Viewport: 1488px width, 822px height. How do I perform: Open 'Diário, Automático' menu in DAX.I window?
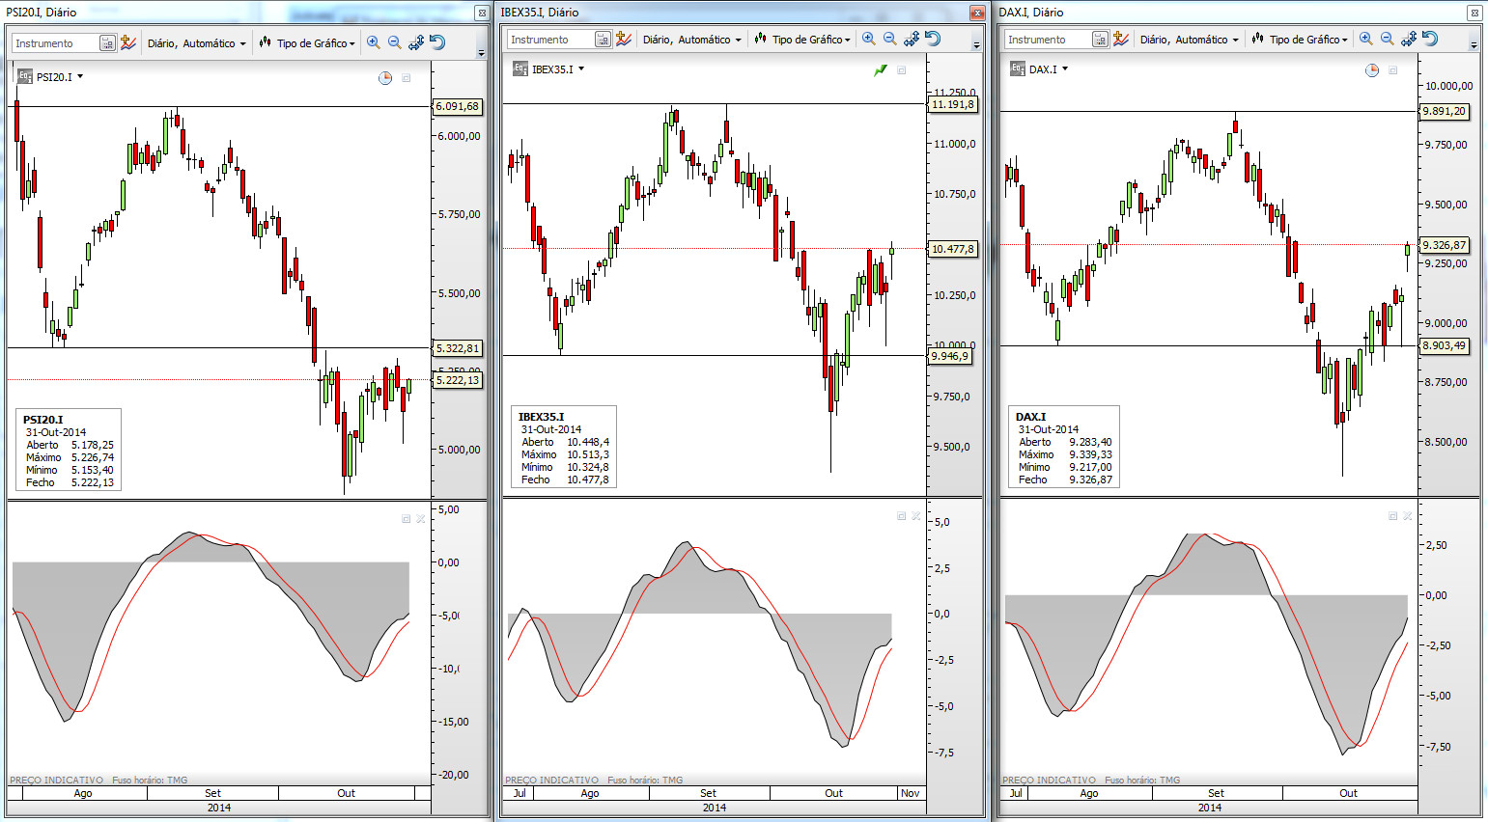[1189, 40]
